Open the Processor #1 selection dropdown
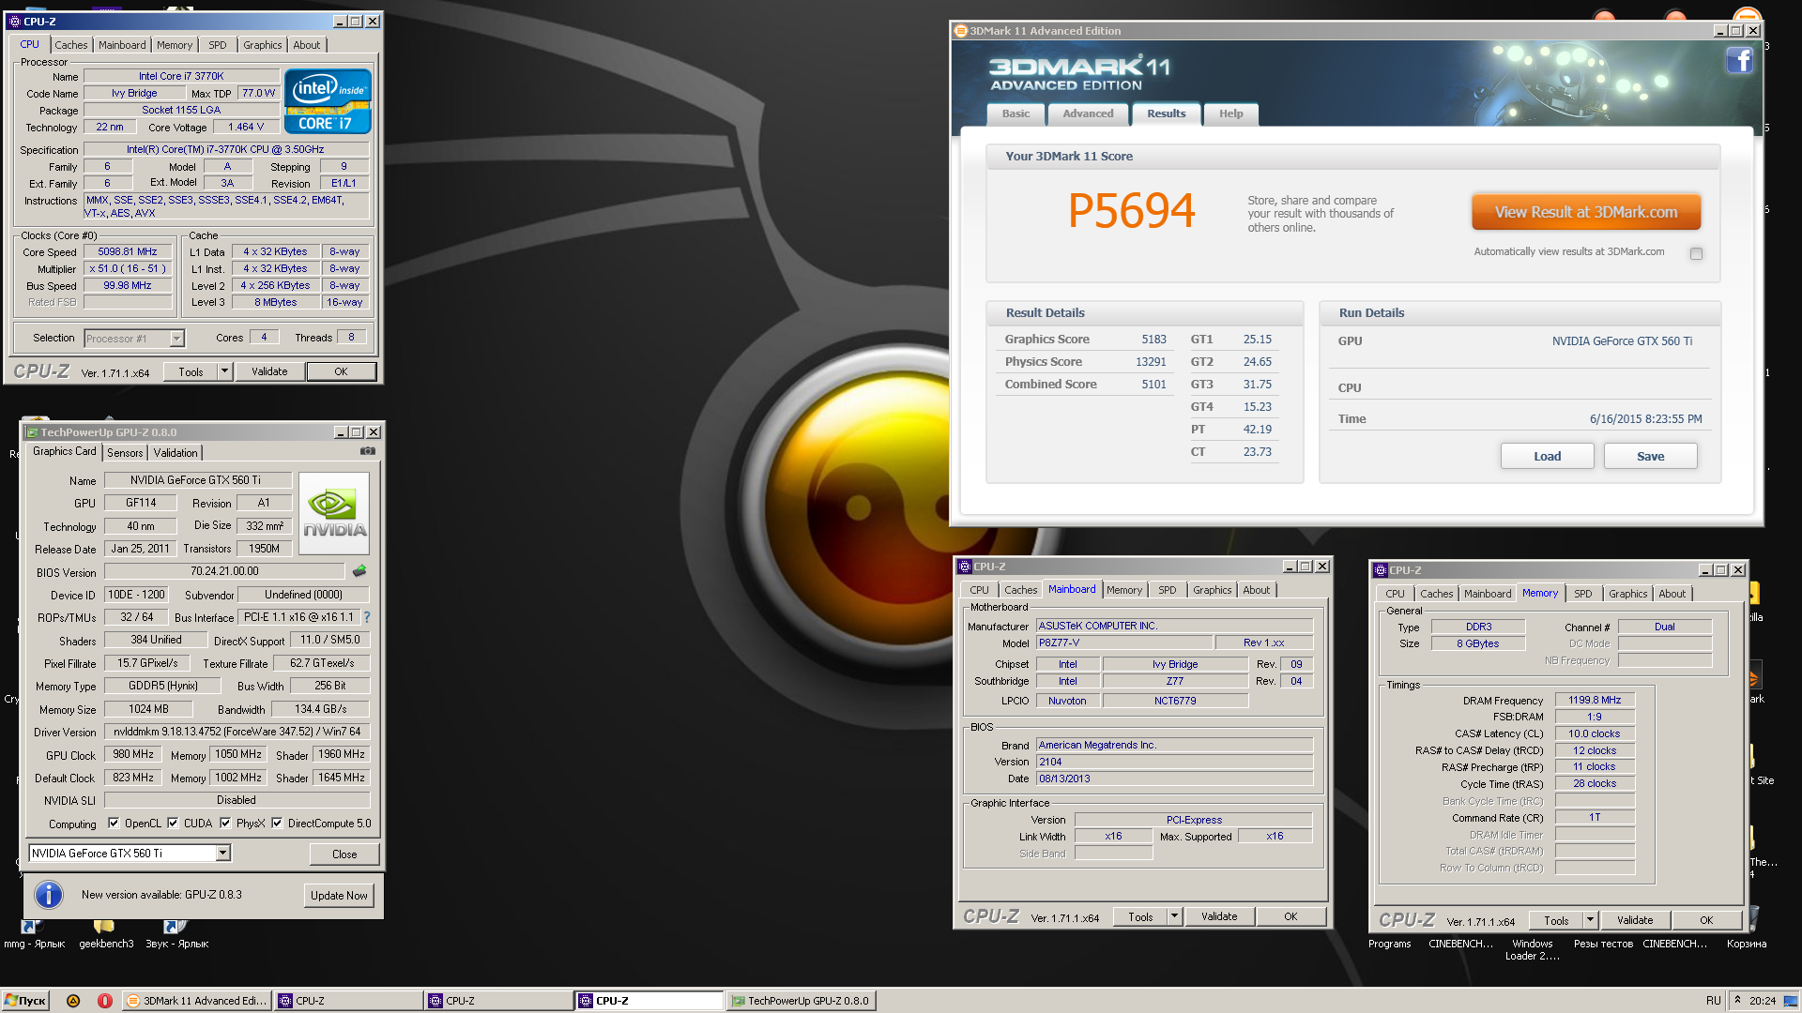 (176, 339)
